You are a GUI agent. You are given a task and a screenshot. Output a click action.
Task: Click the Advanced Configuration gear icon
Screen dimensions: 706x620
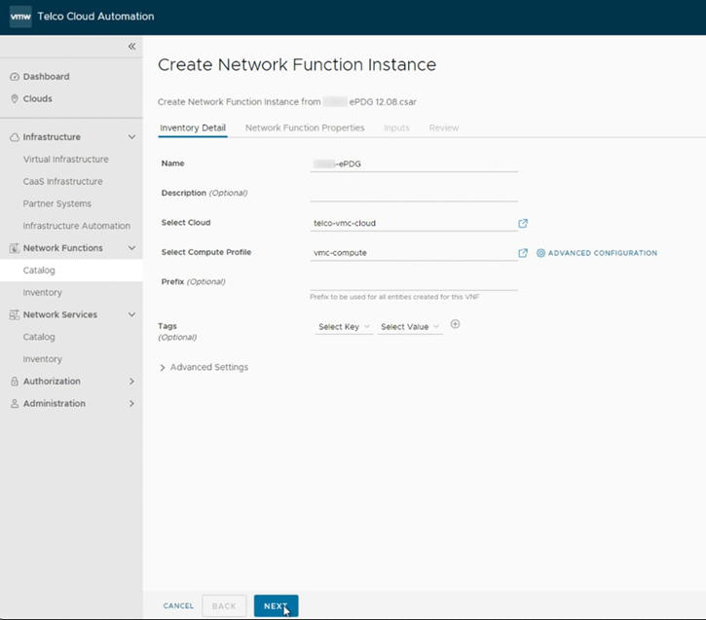tap(540, 253)
